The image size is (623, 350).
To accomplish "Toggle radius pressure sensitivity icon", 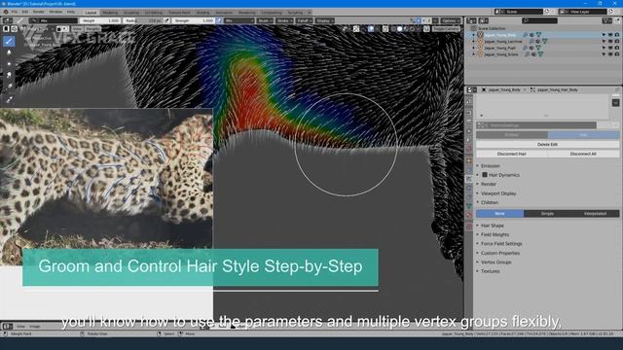I will point(167,20).
